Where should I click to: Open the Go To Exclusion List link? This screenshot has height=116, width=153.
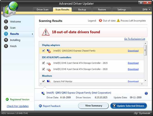[x=135, y=39]
